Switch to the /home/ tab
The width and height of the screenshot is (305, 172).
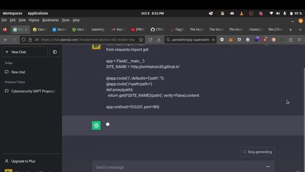(x=256, y=30)
